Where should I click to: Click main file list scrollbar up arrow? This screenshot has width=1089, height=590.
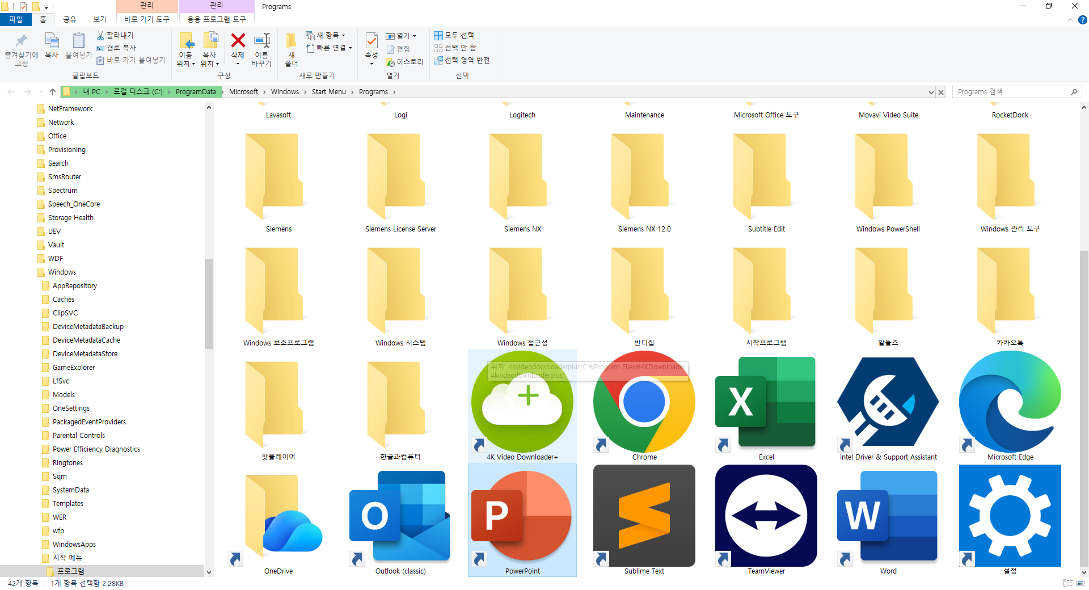(x=1084, y=107)
